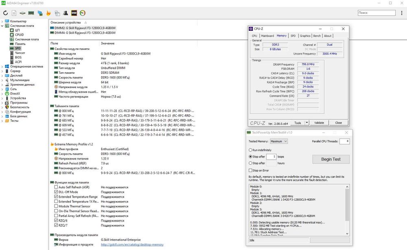Open the OSD panel toolbar icon
407x250 pixels.
[74, 13]
